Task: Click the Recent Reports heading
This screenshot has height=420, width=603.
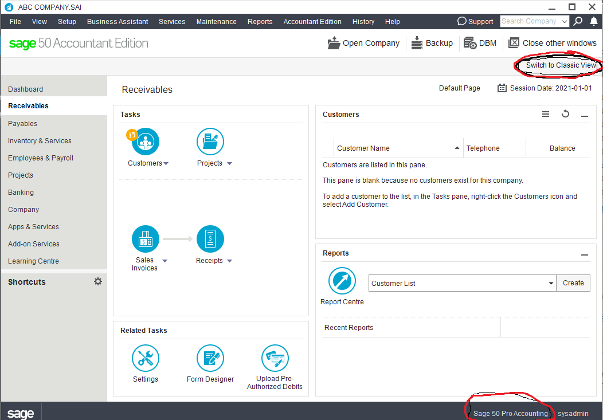Action: click(x=349, y=327)
